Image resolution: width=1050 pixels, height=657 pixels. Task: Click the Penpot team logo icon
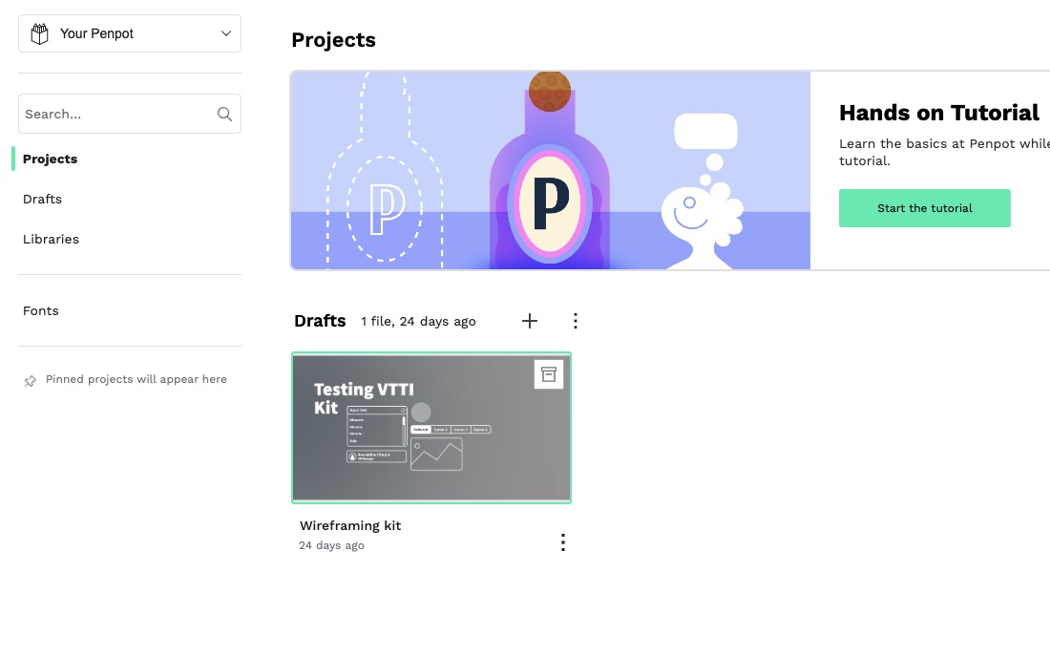pos(39,33)
